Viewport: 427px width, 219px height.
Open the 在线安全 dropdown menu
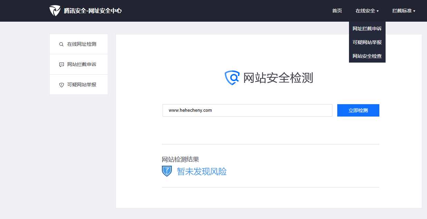[367, 11]
